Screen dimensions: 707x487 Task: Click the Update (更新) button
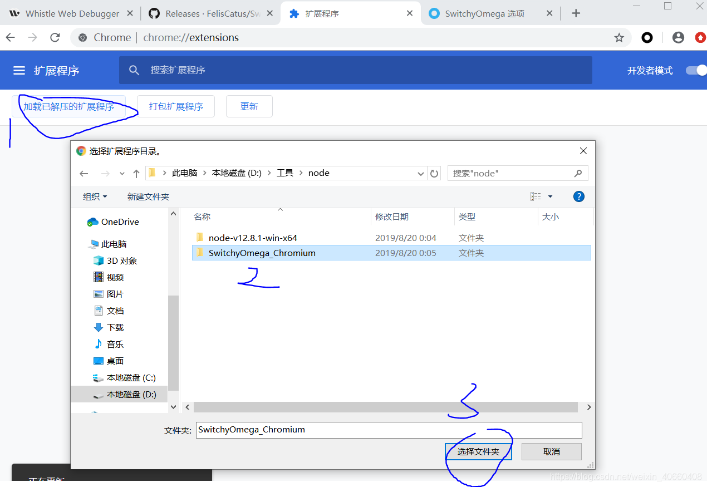249,106
